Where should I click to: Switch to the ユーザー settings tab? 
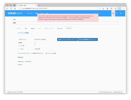(x=19, y=29)
